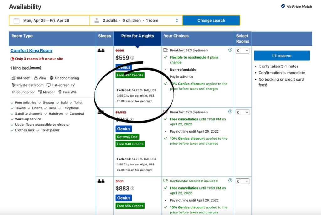
Task: Click the "Confirmation is immediate" text
Action: 282,73
